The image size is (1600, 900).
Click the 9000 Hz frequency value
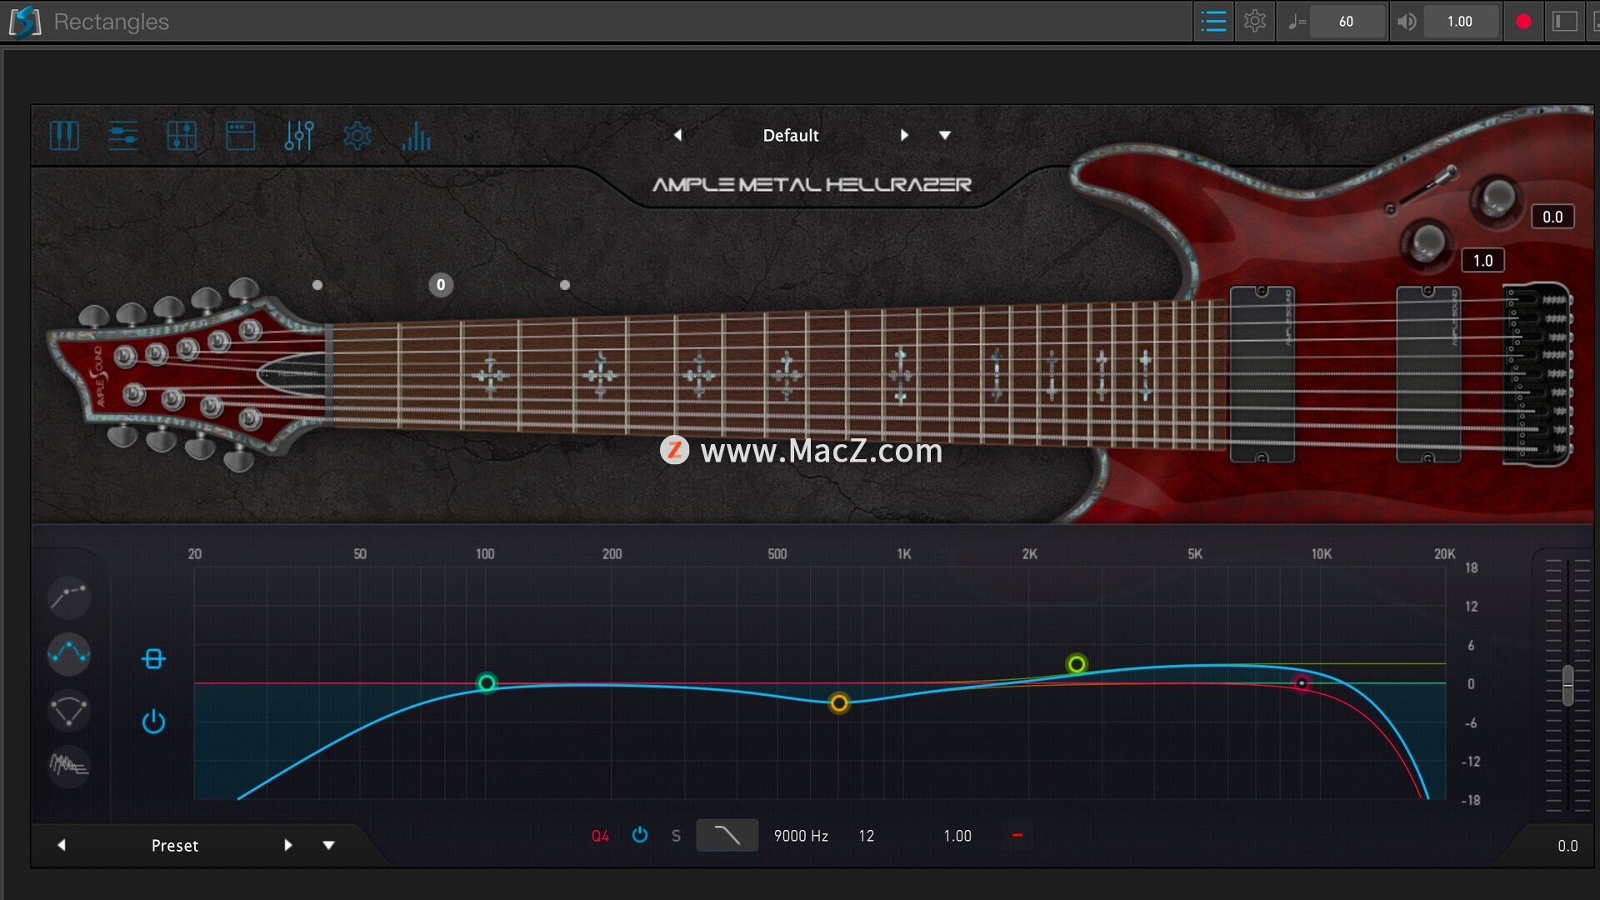[801, 836]
